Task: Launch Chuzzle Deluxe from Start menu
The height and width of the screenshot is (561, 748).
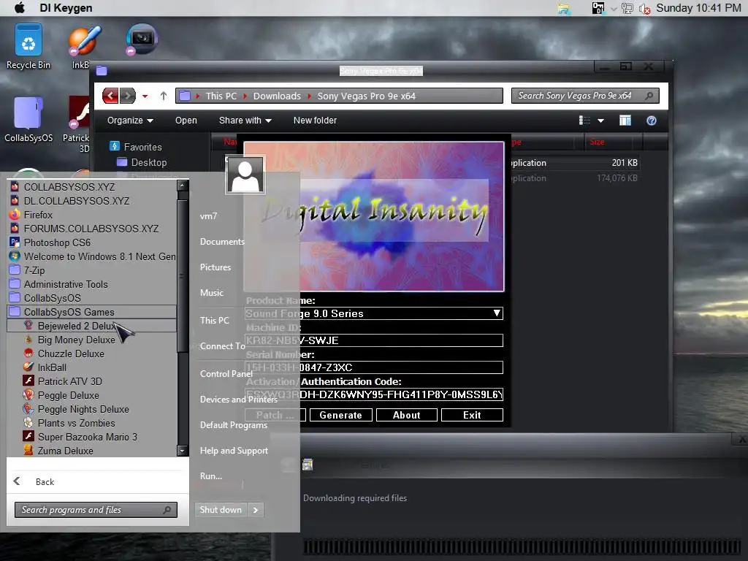Action: [92, 354]
